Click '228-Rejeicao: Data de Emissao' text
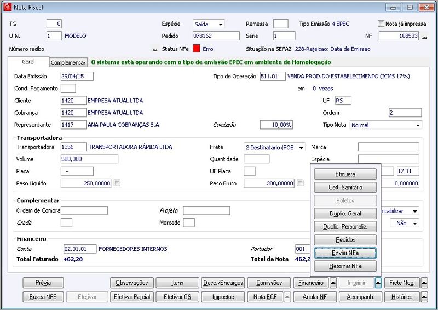438x310 pixels. (332, 49)
